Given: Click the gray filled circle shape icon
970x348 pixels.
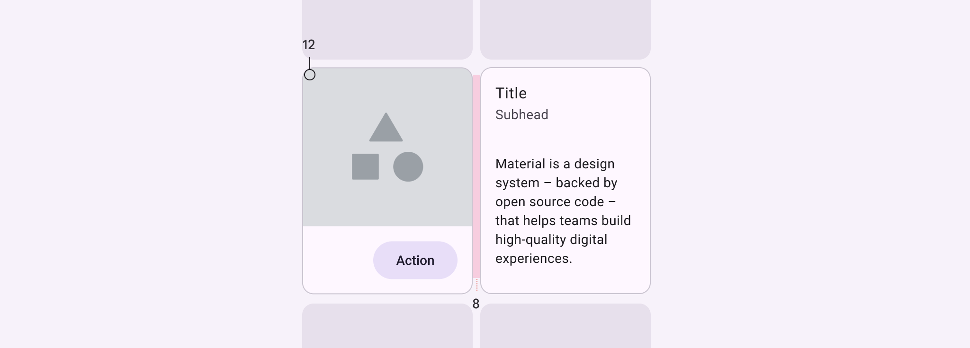Looking at the screenshot, I should pyautogui.click(x=408, y=166).
